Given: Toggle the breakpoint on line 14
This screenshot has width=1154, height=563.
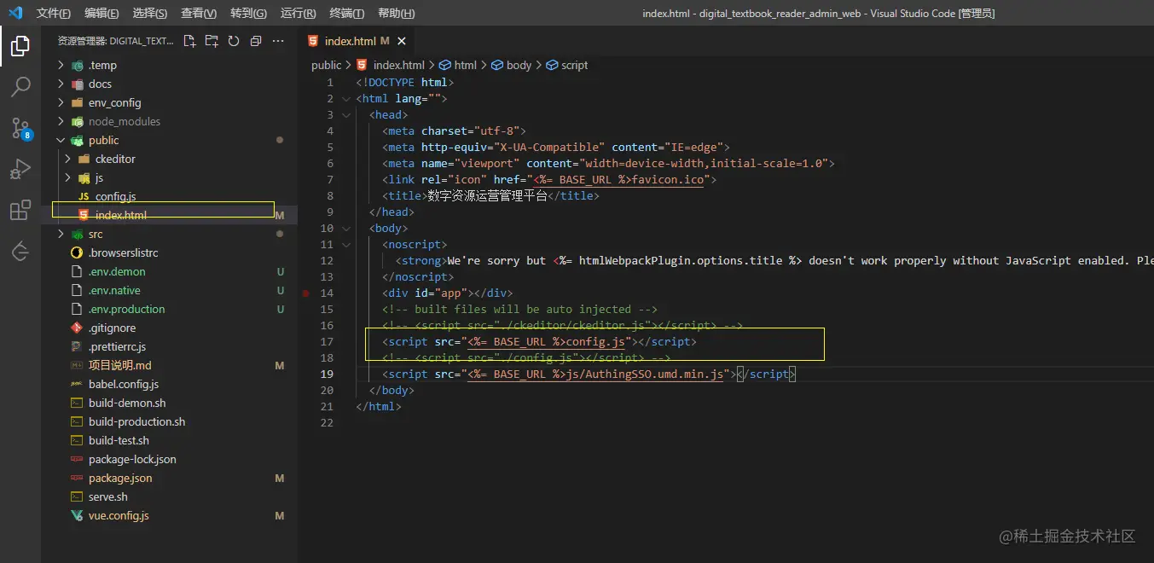Looking at the screenshot, I should click(x=305, y=293).
